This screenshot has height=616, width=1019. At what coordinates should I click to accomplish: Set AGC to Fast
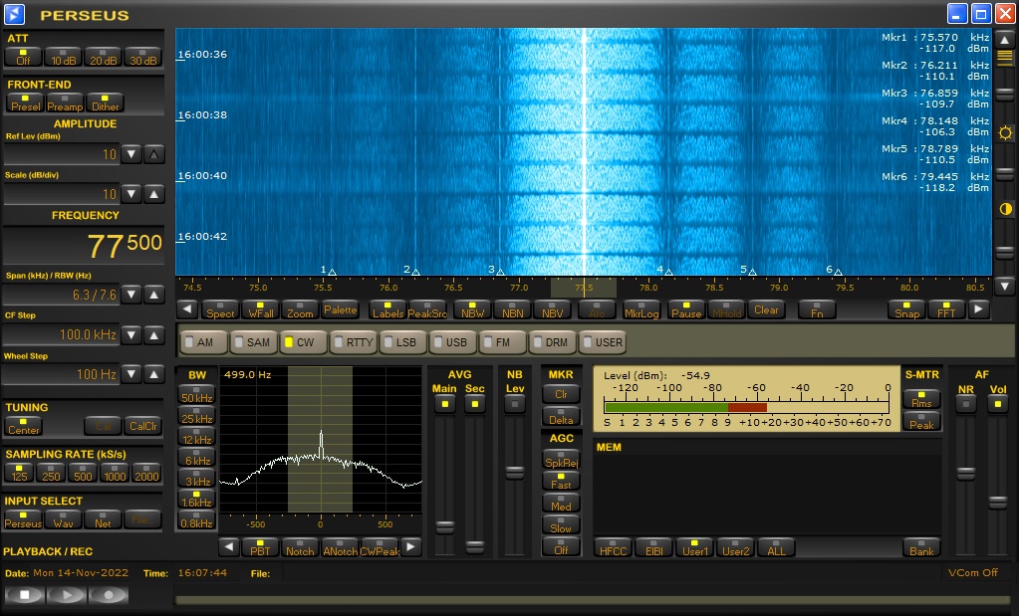[x=561, y=482]
